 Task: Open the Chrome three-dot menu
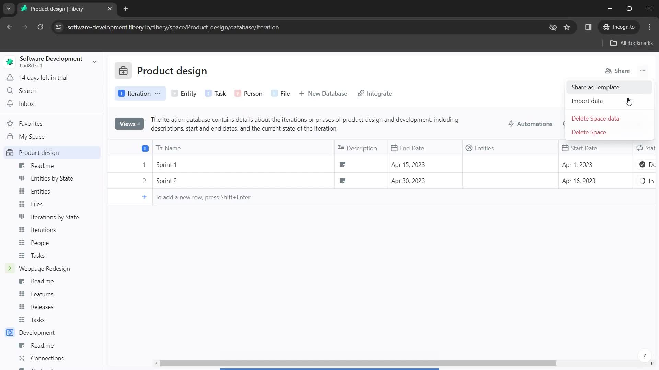click(649, 27)
